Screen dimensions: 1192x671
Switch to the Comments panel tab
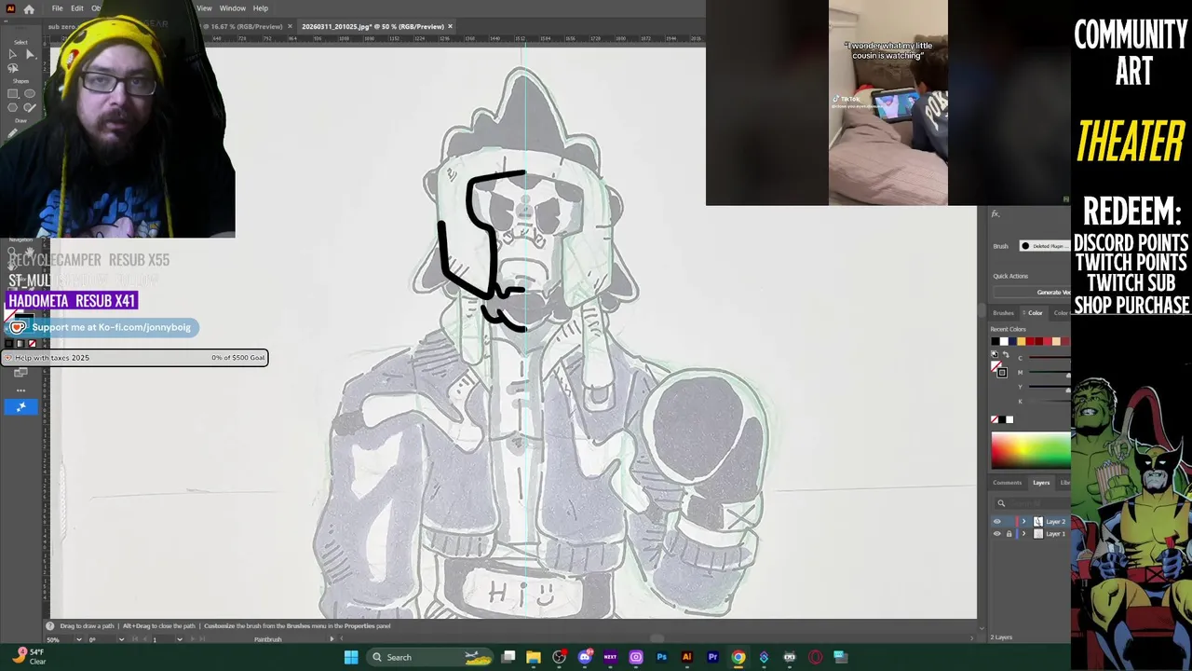click(1007, 483)
